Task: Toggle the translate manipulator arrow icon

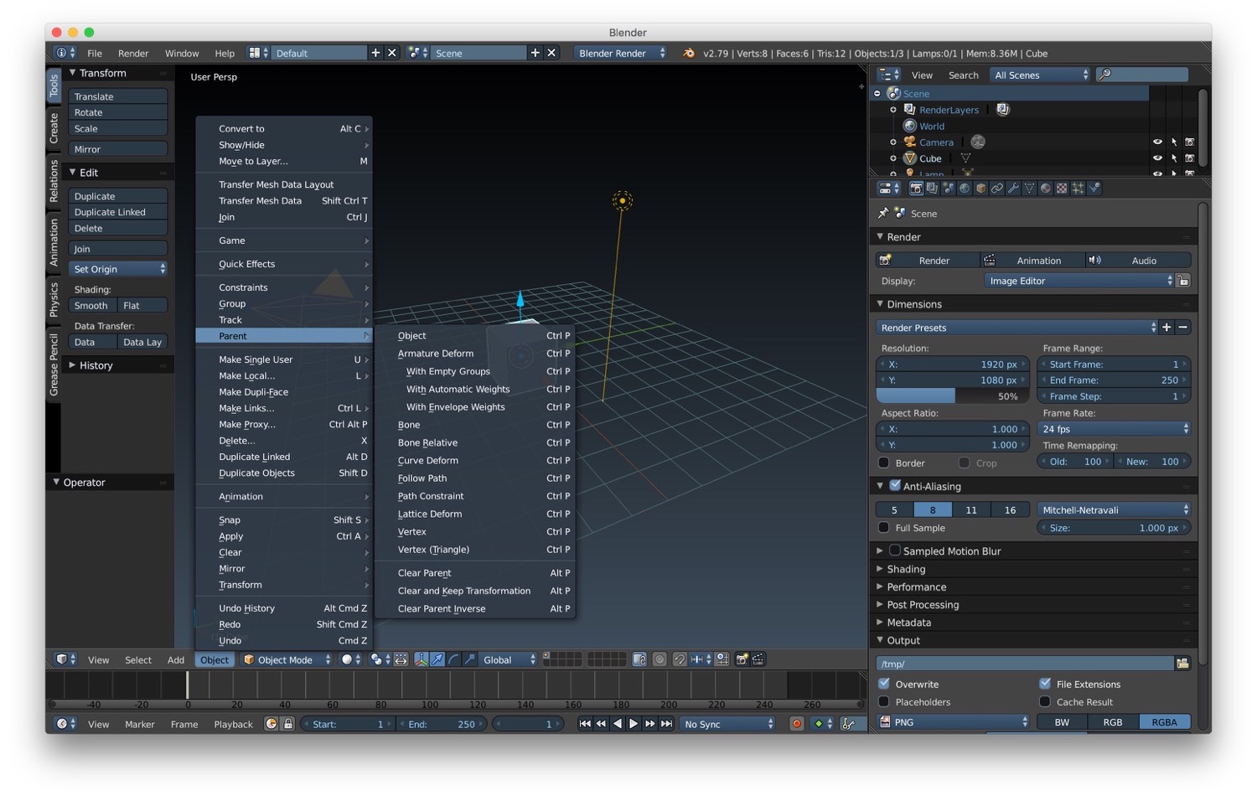Action: click(437, 659)
